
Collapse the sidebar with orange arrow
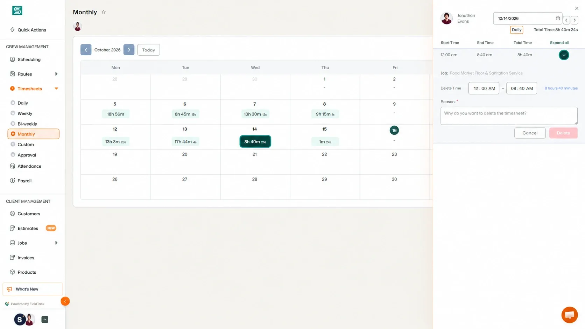pyautogui.click(x=65, y=301)
